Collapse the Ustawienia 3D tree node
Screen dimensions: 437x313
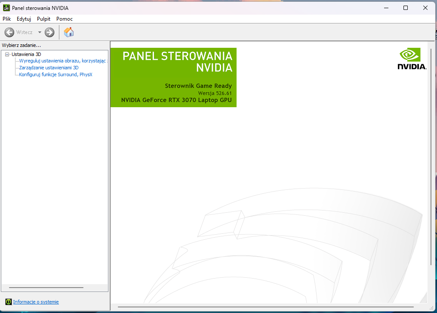7,54
